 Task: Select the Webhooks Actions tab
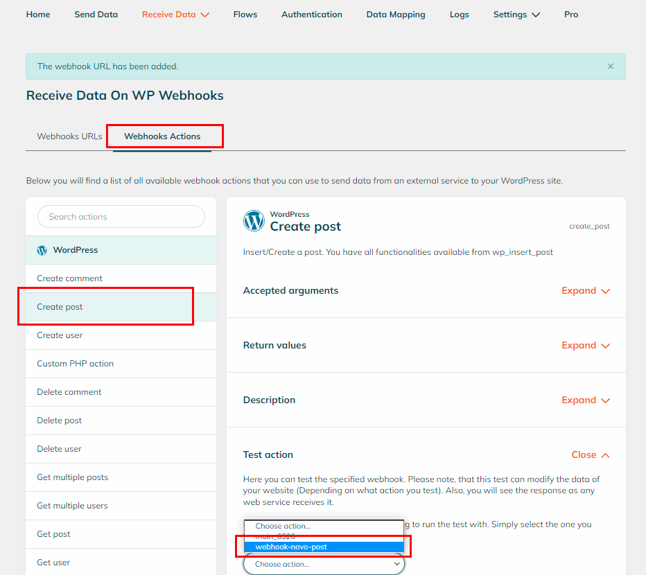pos(162,136)
